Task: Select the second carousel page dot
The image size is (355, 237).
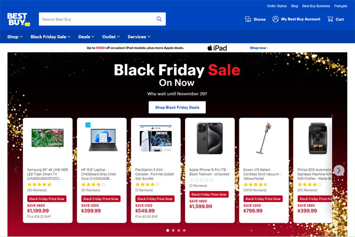Action: pyautogui.click(x=173, y=230)
